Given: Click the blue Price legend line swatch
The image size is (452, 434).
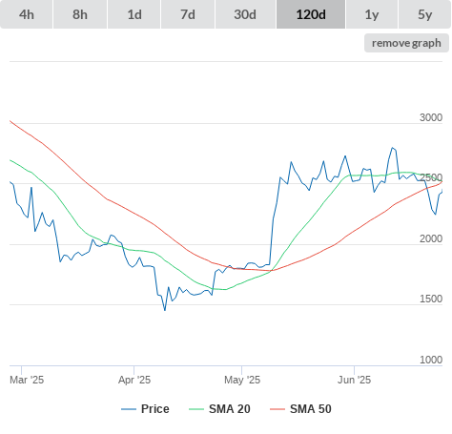Looking at the screenshot, I should click(129, 409).
